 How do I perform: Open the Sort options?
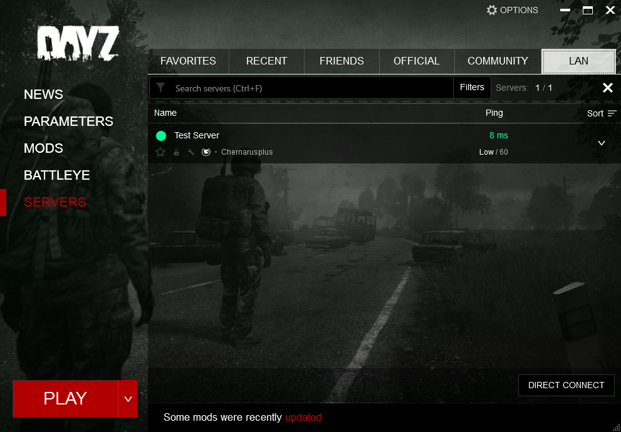(x=602, y=113)
